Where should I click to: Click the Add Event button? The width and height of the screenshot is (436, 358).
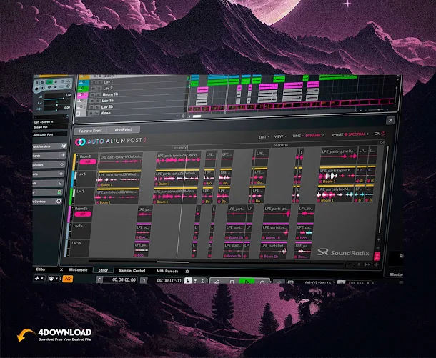coord(123,130)
